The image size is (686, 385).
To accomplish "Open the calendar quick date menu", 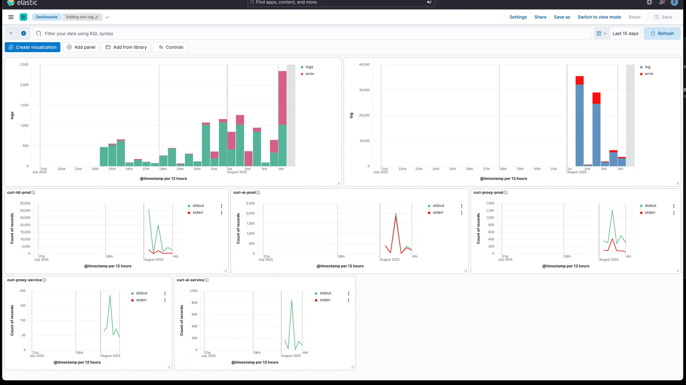I will [x=602, y=33].
